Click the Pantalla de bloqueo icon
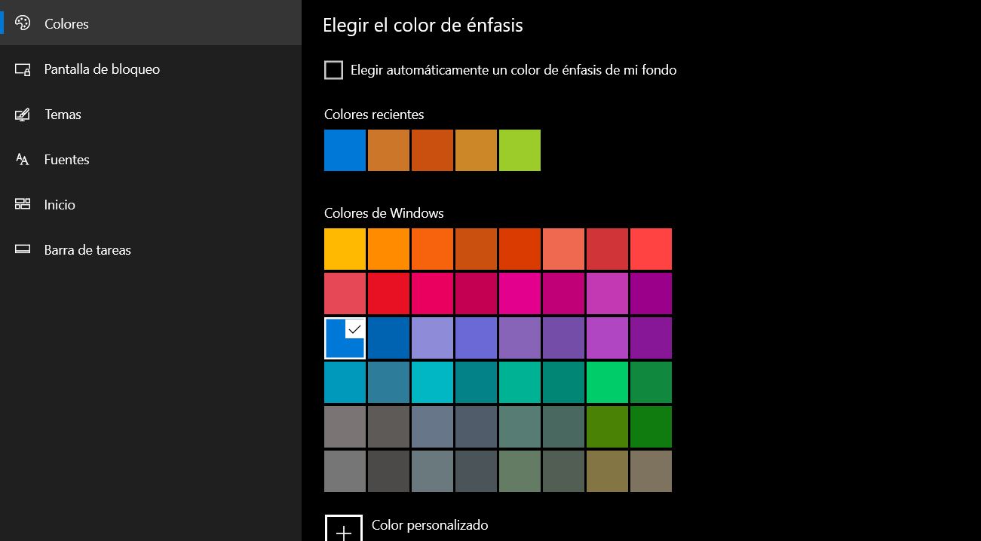Screen dimensions: 981x541 click(23, 69)
